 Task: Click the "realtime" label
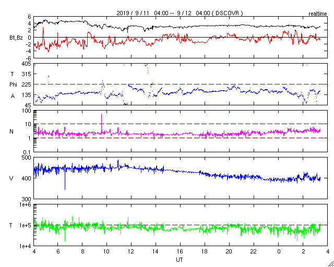coord(318,14)
